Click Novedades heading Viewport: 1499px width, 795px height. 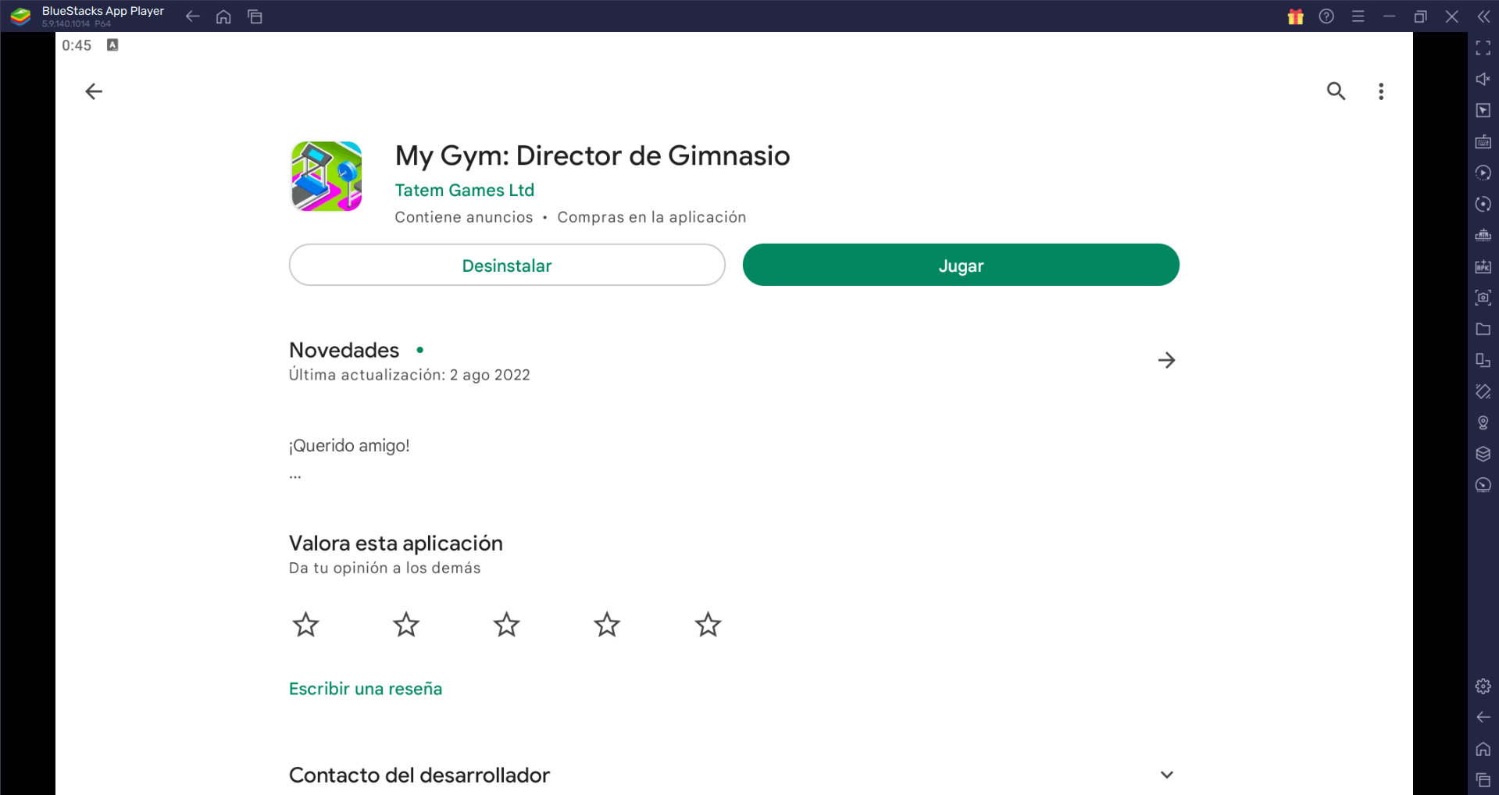click(344, 350)
